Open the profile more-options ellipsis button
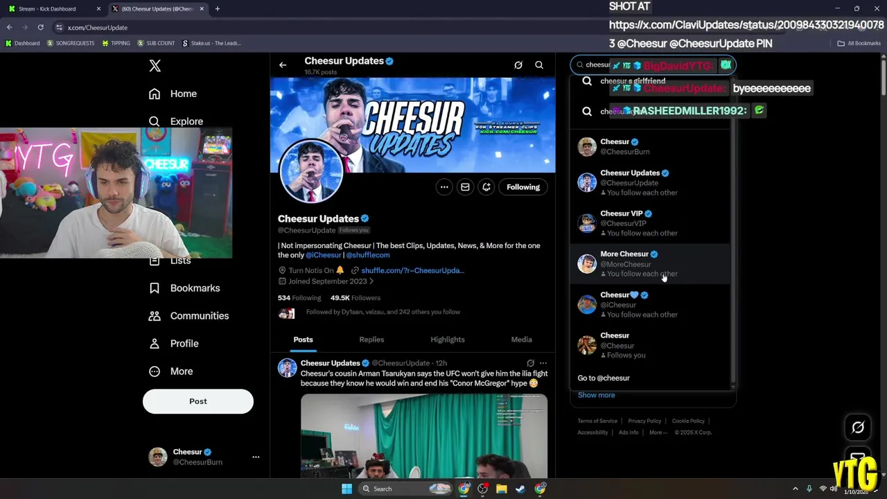 (444, 187)
